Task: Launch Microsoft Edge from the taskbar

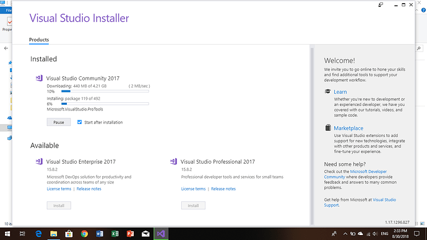Action: [38, 234]
